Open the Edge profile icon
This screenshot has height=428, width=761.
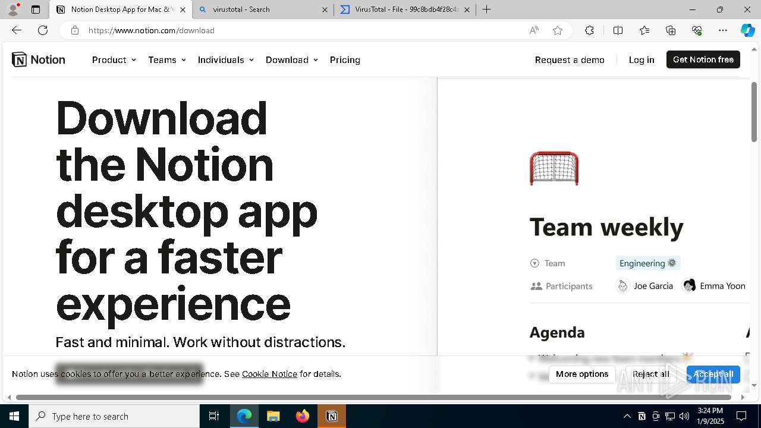pyautogui.click(x=13, y=10)
